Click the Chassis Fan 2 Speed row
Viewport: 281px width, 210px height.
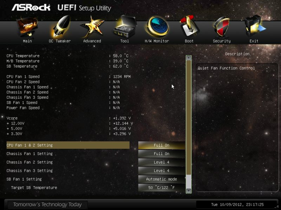click(x=63, y=92)
